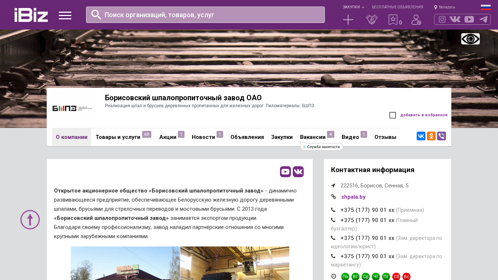Visit the shpala.by website link
Viewport: 498px width, 280px height.
[353, 197]
